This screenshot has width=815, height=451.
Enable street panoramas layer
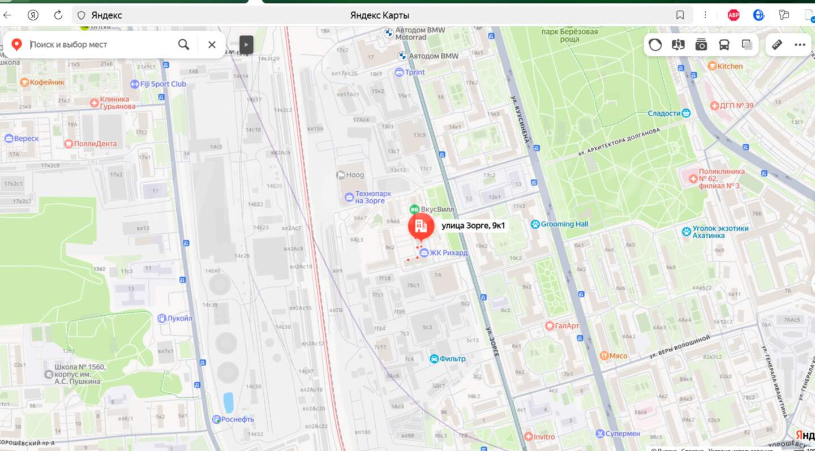coord(678,45)
